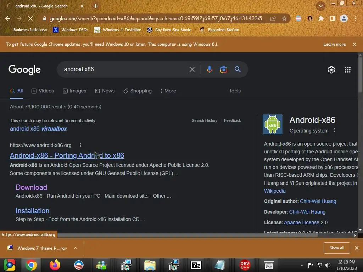The image size is (363, 272).
Task: Open Original author Chih-Wei Huang link
Action: (318, 201)
